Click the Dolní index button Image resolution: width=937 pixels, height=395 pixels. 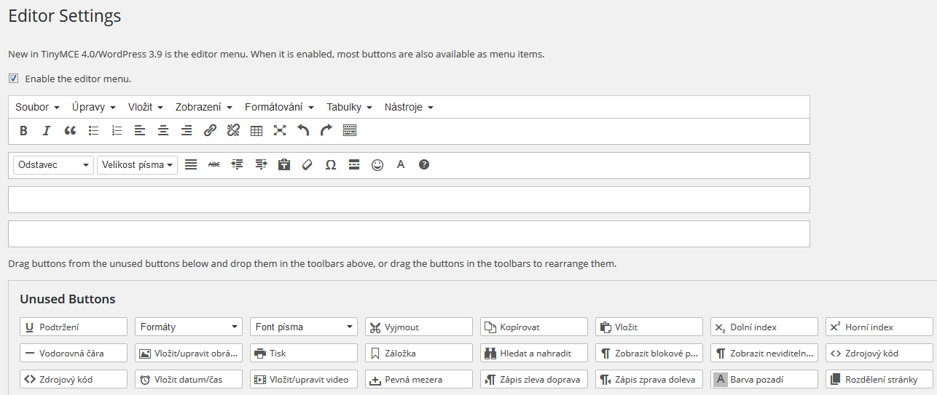(764, 327)
